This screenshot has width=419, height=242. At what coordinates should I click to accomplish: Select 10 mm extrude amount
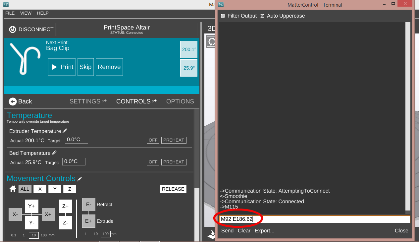tap(96, 234)
